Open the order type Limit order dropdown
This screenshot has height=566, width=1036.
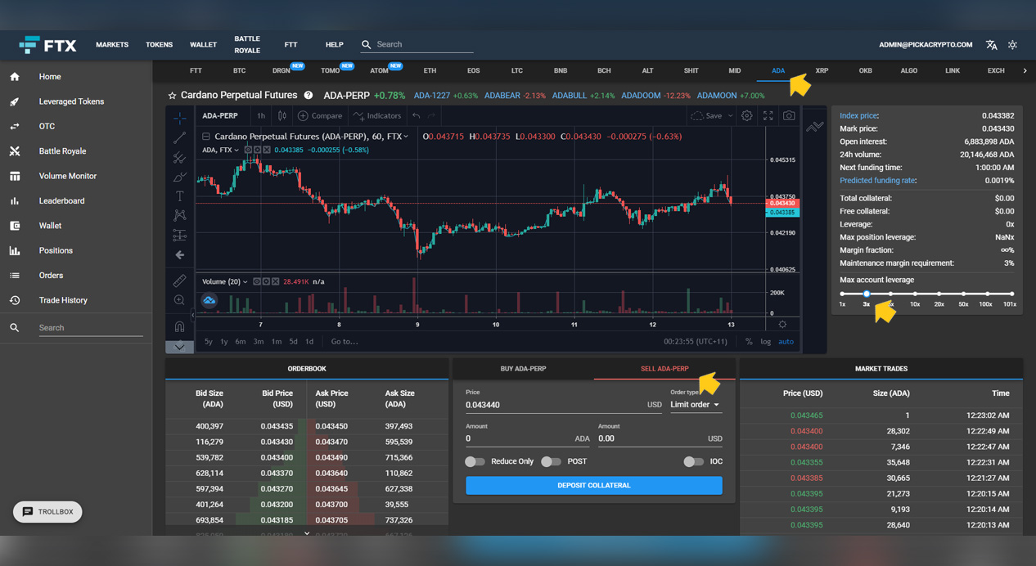(x=694, y=404)
